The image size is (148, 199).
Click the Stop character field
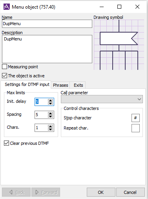pyautogui.click(x=135, y=118)
